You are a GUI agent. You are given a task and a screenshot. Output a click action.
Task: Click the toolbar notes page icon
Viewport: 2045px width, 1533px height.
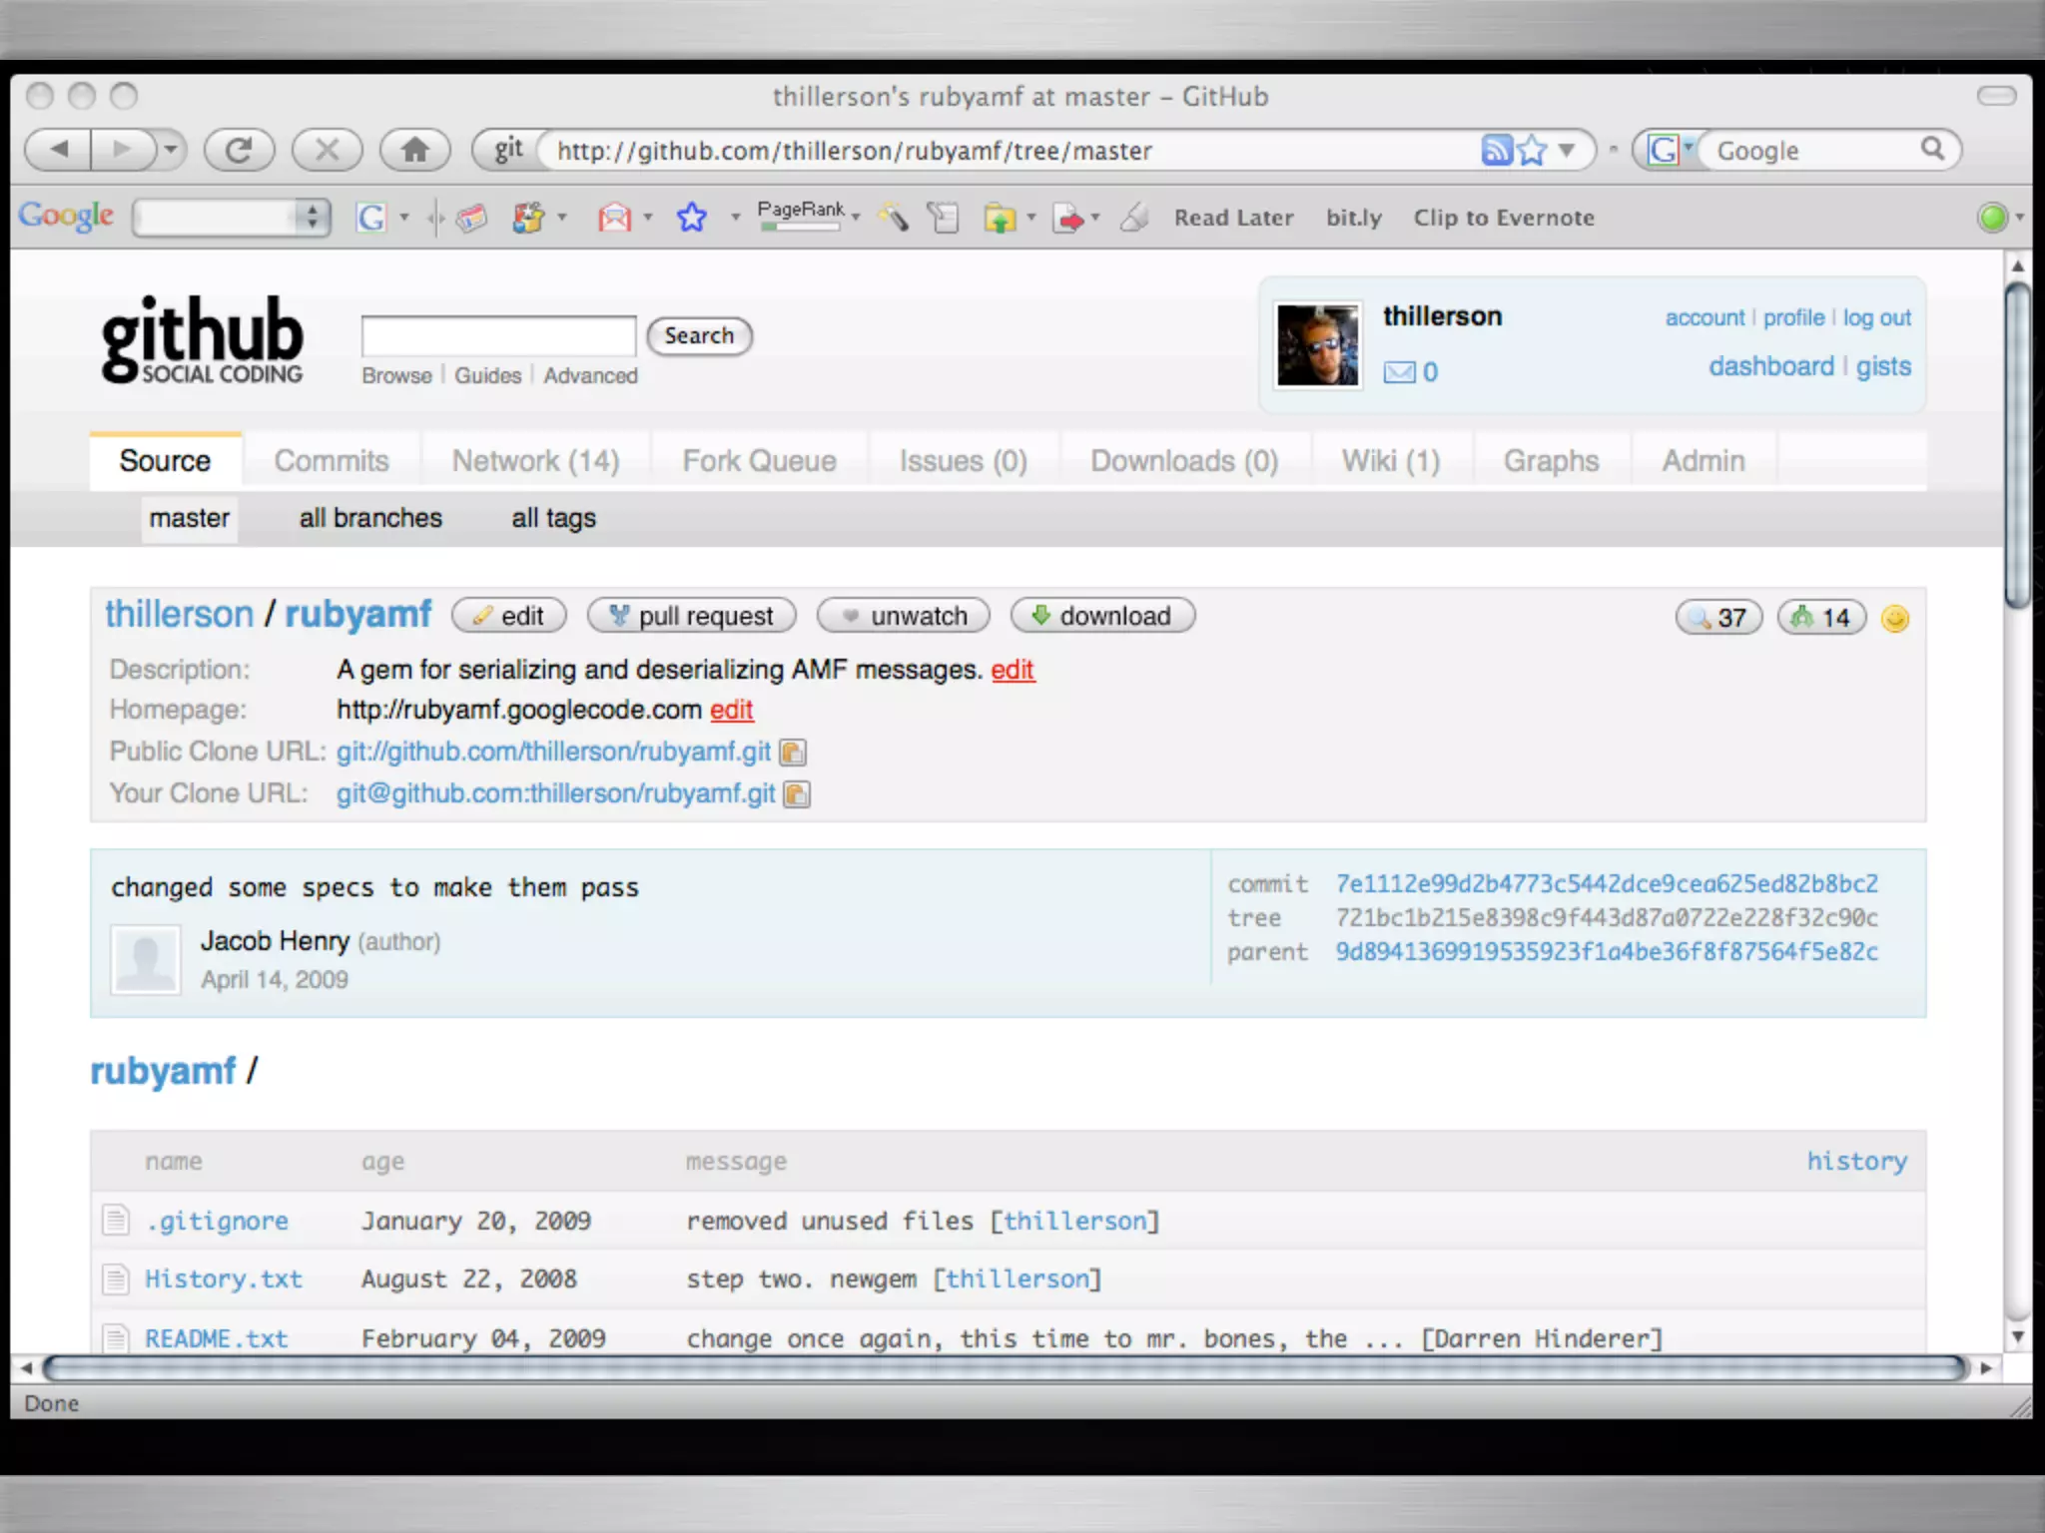[x=943, y=217]
